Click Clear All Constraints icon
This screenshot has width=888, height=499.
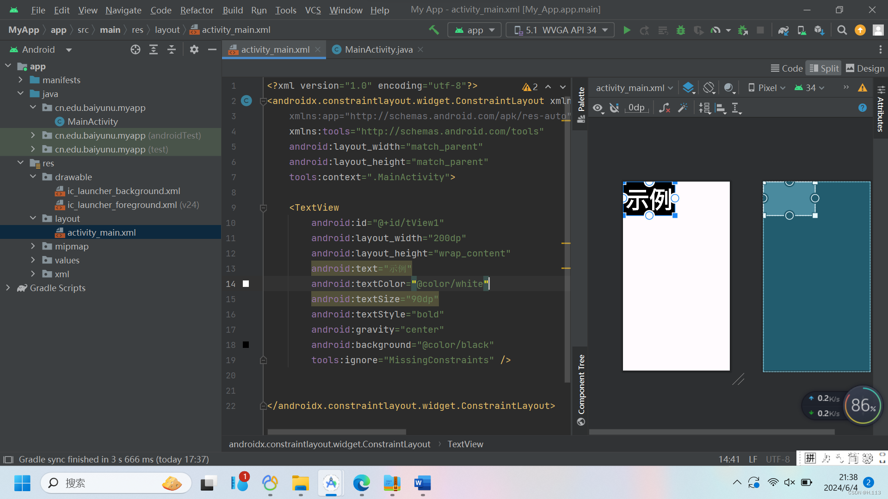pos(664,108)
